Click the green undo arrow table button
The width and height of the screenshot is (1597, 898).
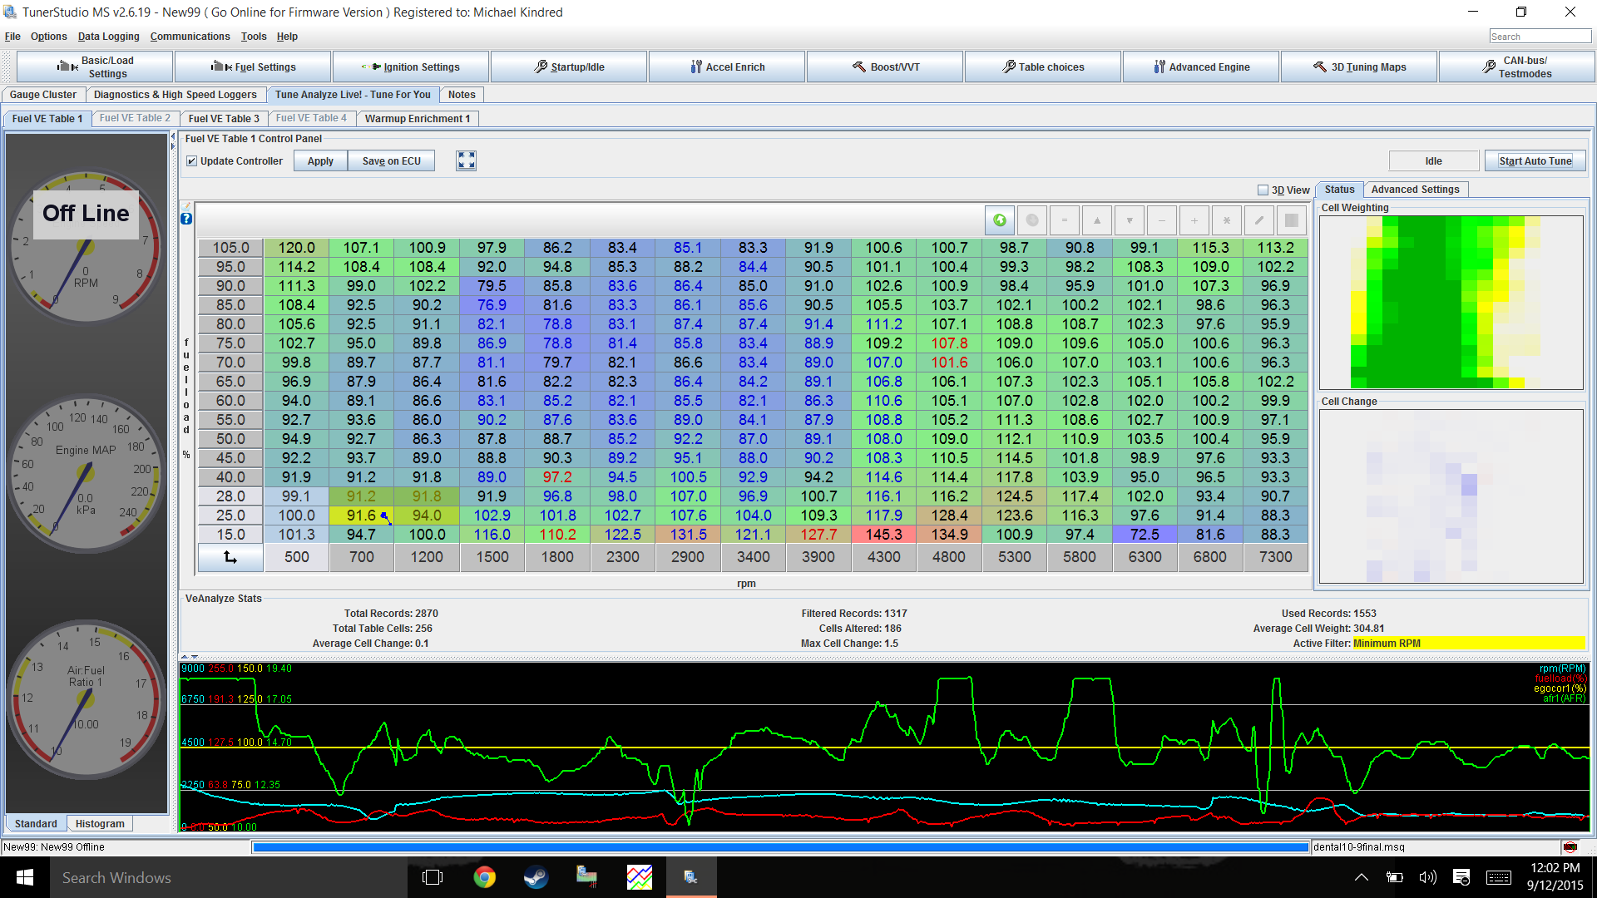(x=1000, y=220)
